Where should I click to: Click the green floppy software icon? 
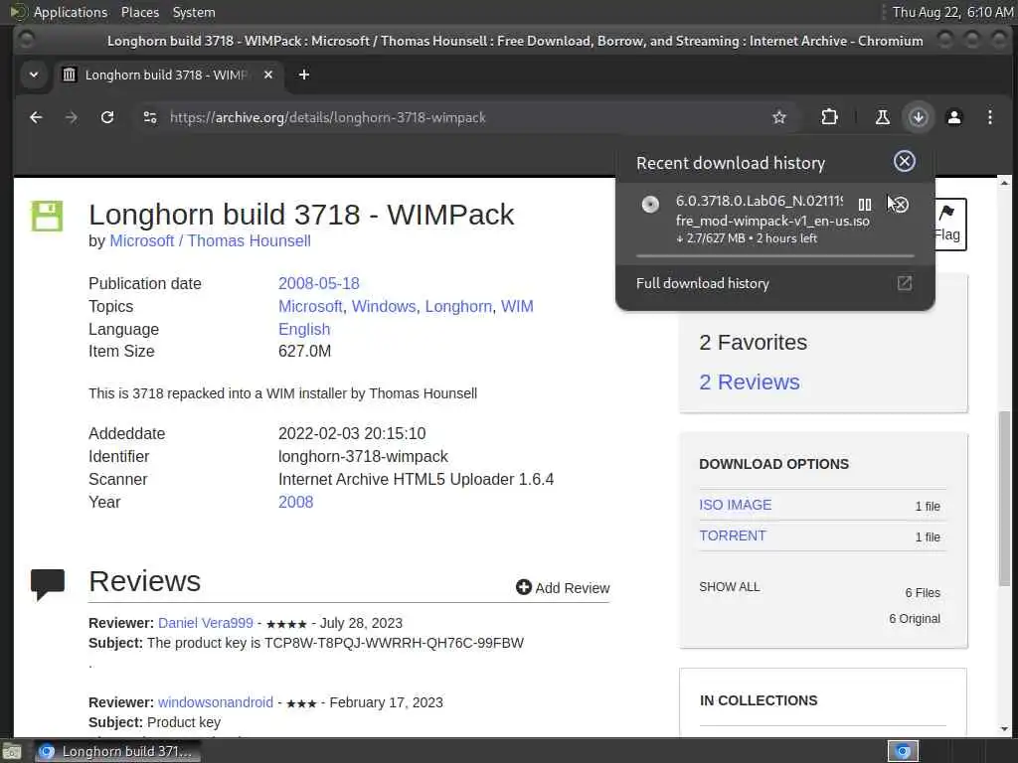[47, 216]
